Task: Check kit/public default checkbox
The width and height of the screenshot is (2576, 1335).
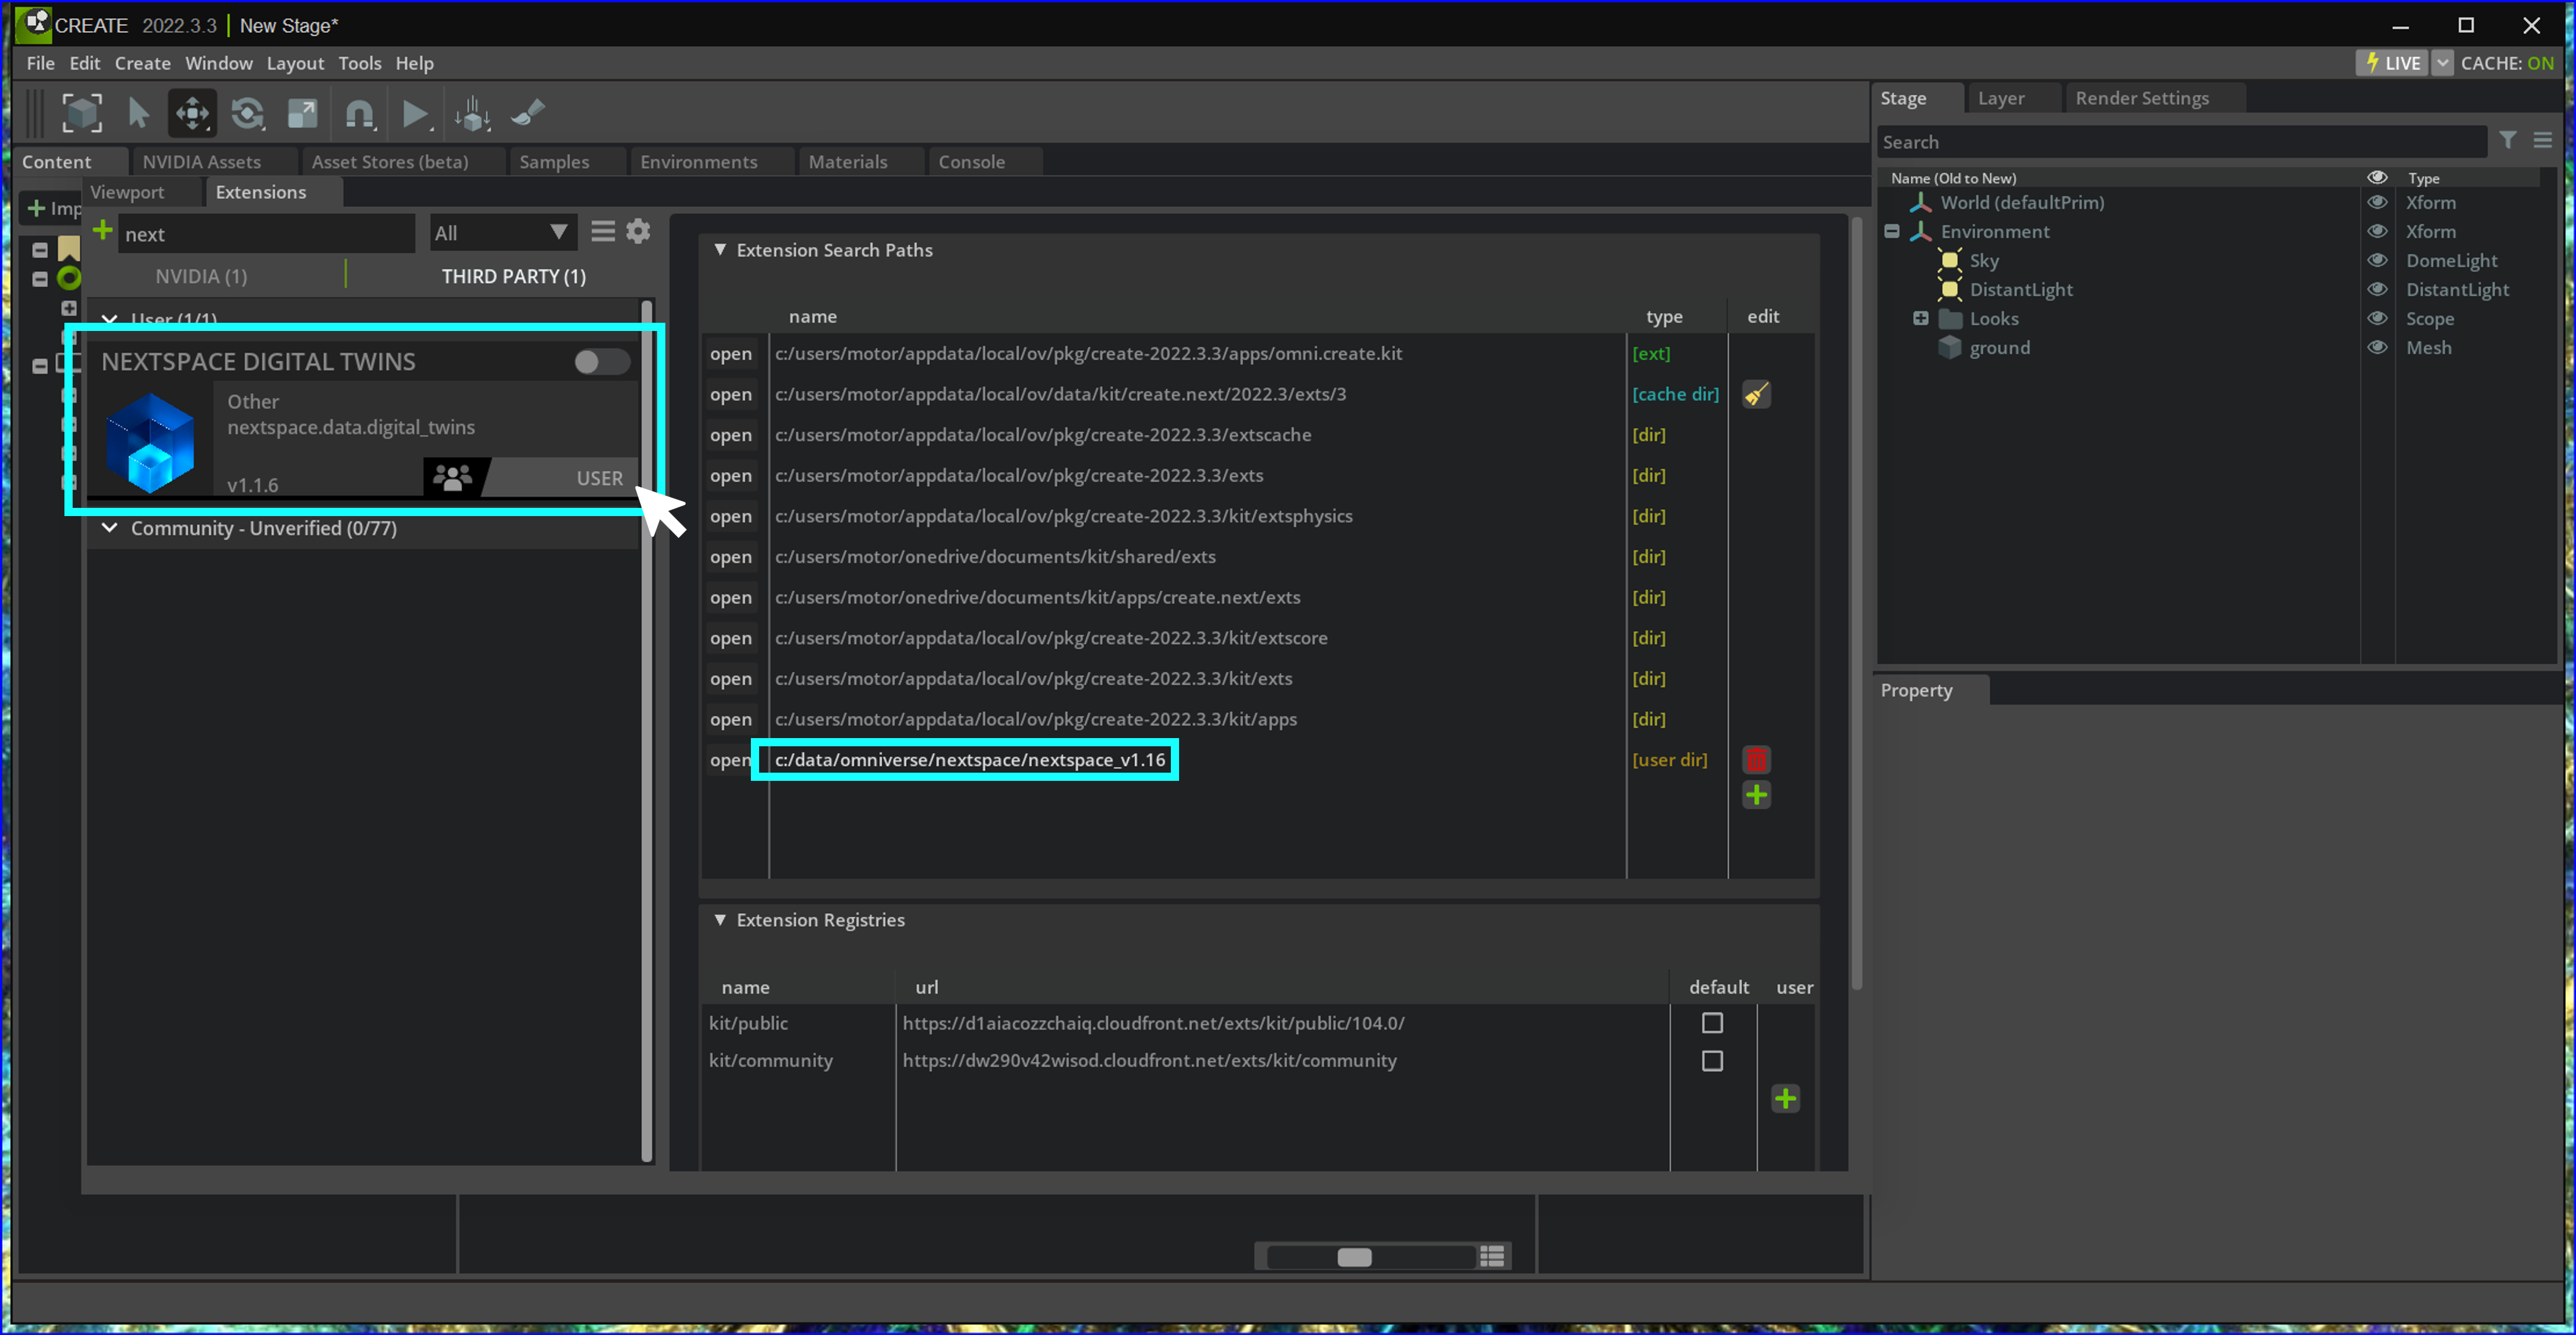Action: tap(1711, 1023)
